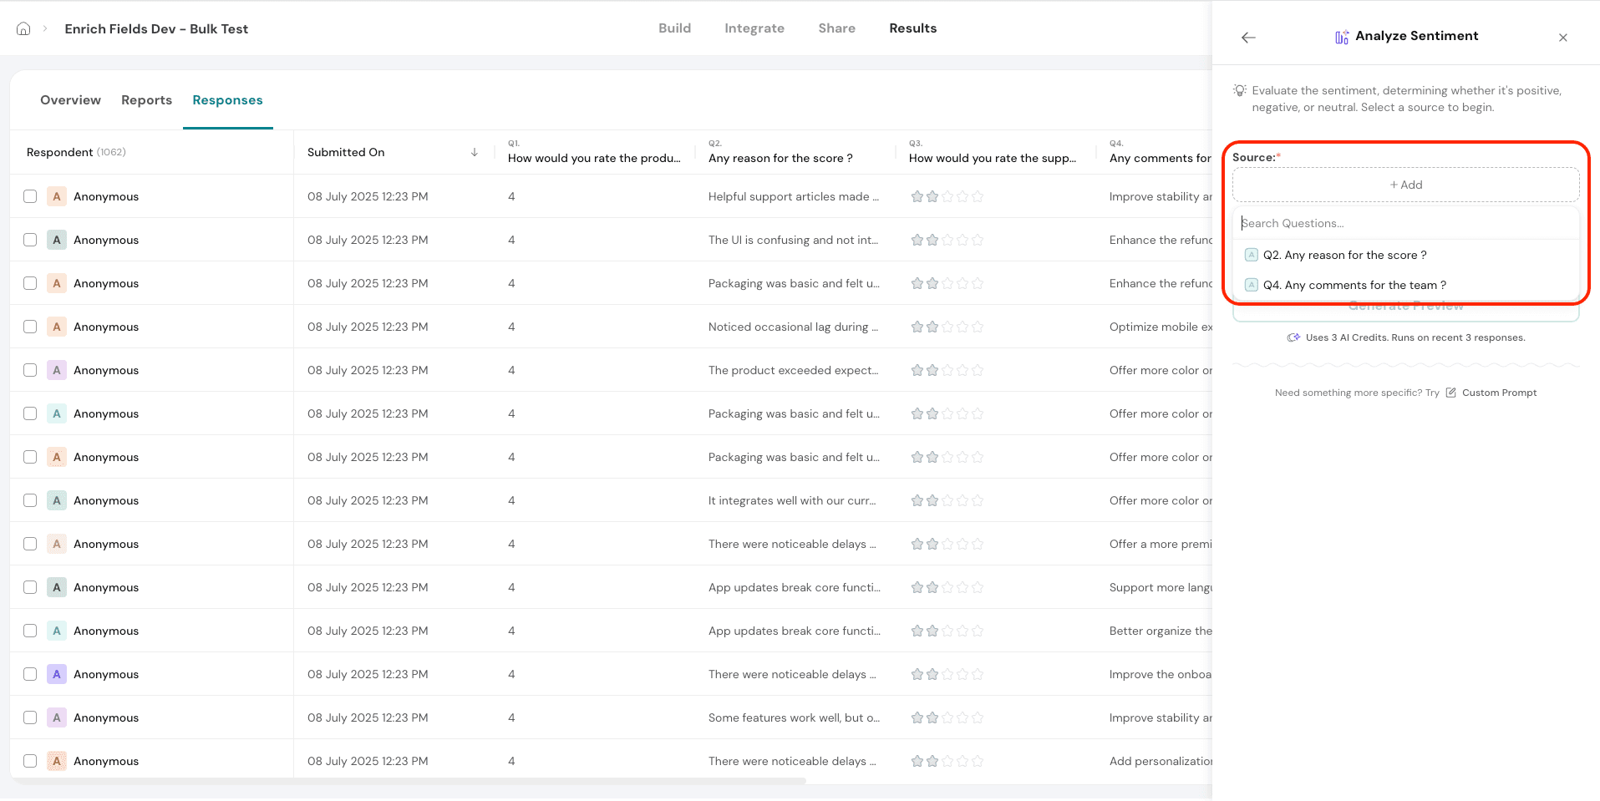Switch to the Overview tab
Viewport: 1600px width, 801px height.
[x=70, y=100]
